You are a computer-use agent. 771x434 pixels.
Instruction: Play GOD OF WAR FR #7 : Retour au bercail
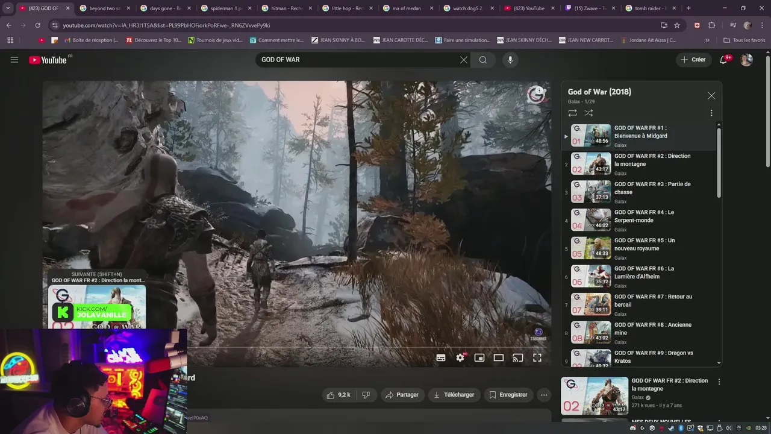click(x=640, y=304)
